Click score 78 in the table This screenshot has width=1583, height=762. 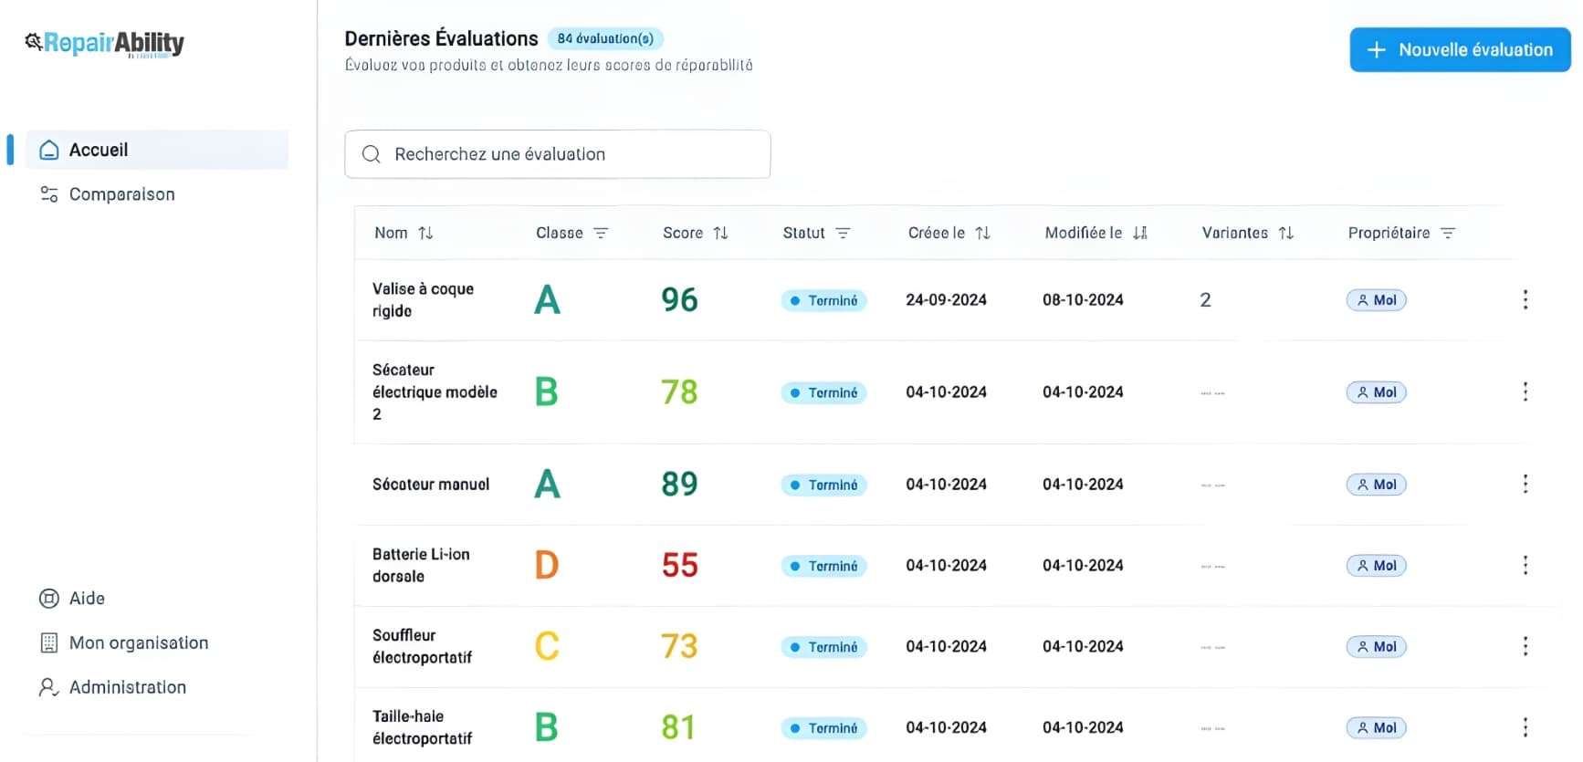(x=679, y=391)
